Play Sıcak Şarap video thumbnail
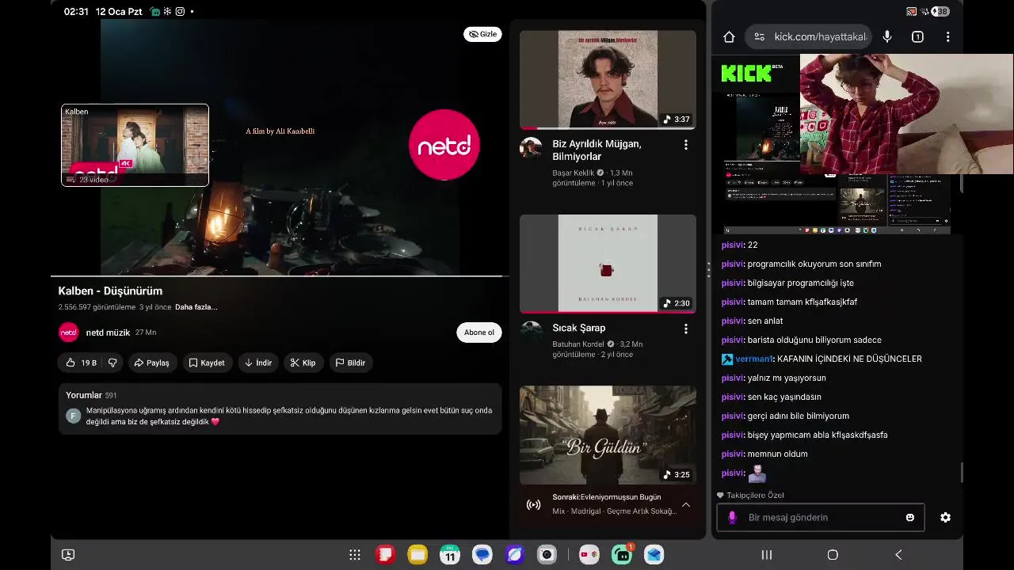Viewport: 1014px width, 570px height. coord(608,263)
